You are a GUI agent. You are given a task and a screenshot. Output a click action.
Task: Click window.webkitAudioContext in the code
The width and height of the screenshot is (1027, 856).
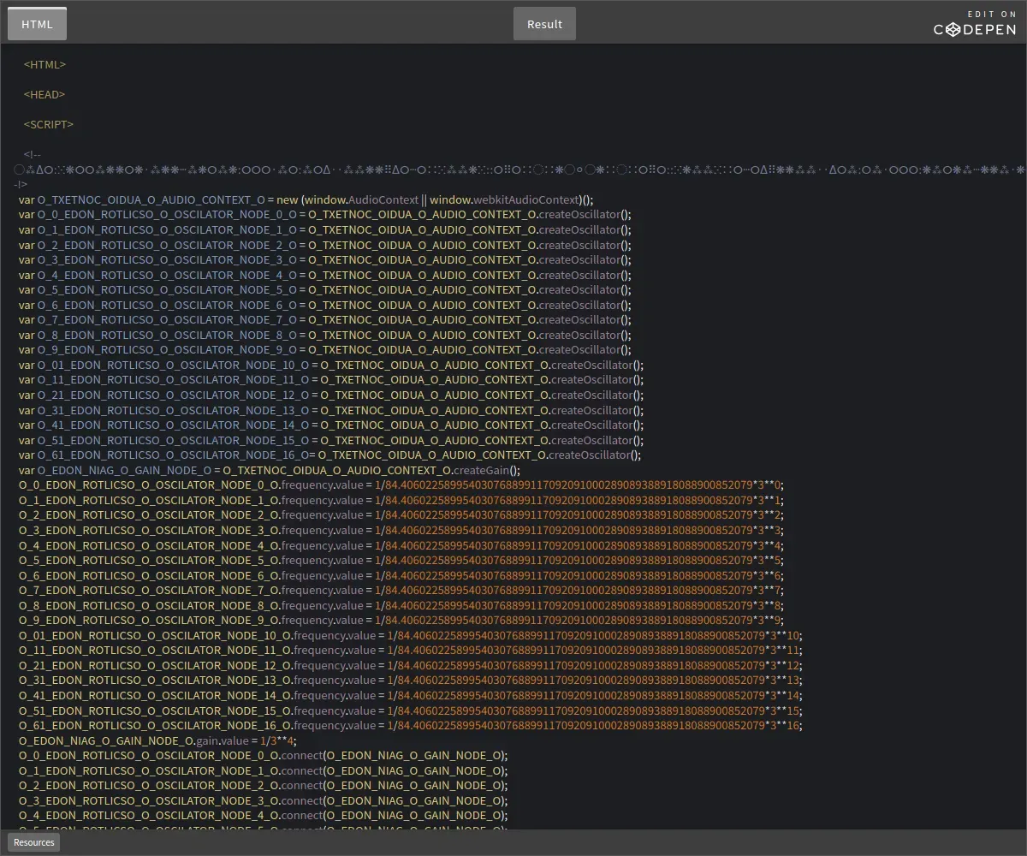[505, 199]
